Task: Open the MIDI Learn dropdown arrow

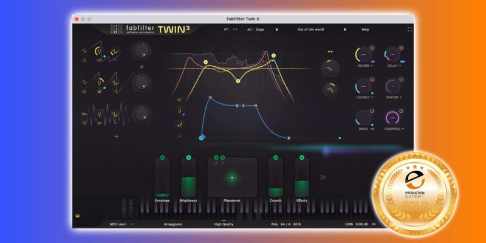Action: [x=132, y=224]
